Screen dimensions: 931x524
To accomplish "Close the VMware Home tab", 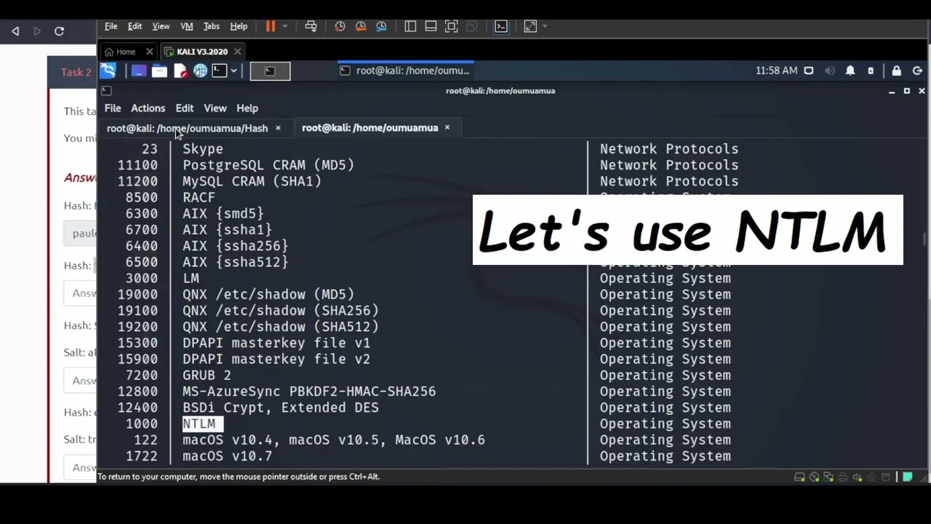I will tap(149, 52).
